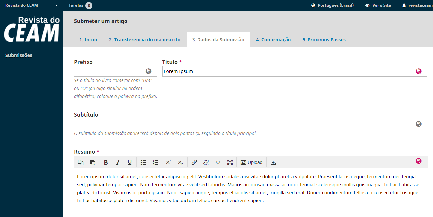Click the Upload image button
Image resolution: width=433 pixels, height=217 pixels.
point(251,162)
